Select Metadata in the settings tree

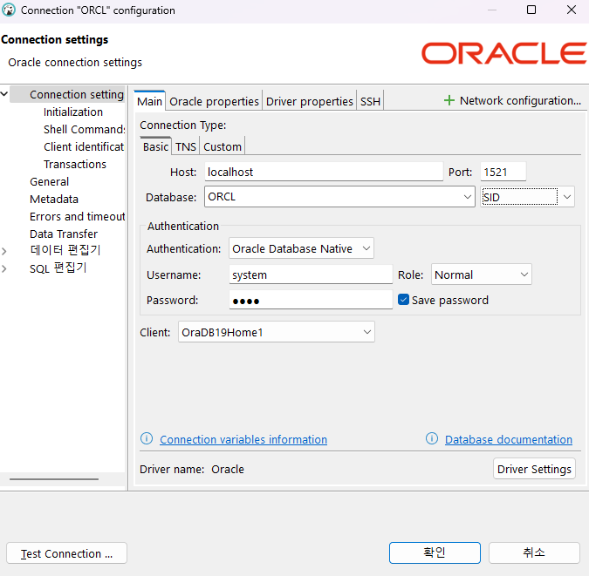tap(54, 199)
